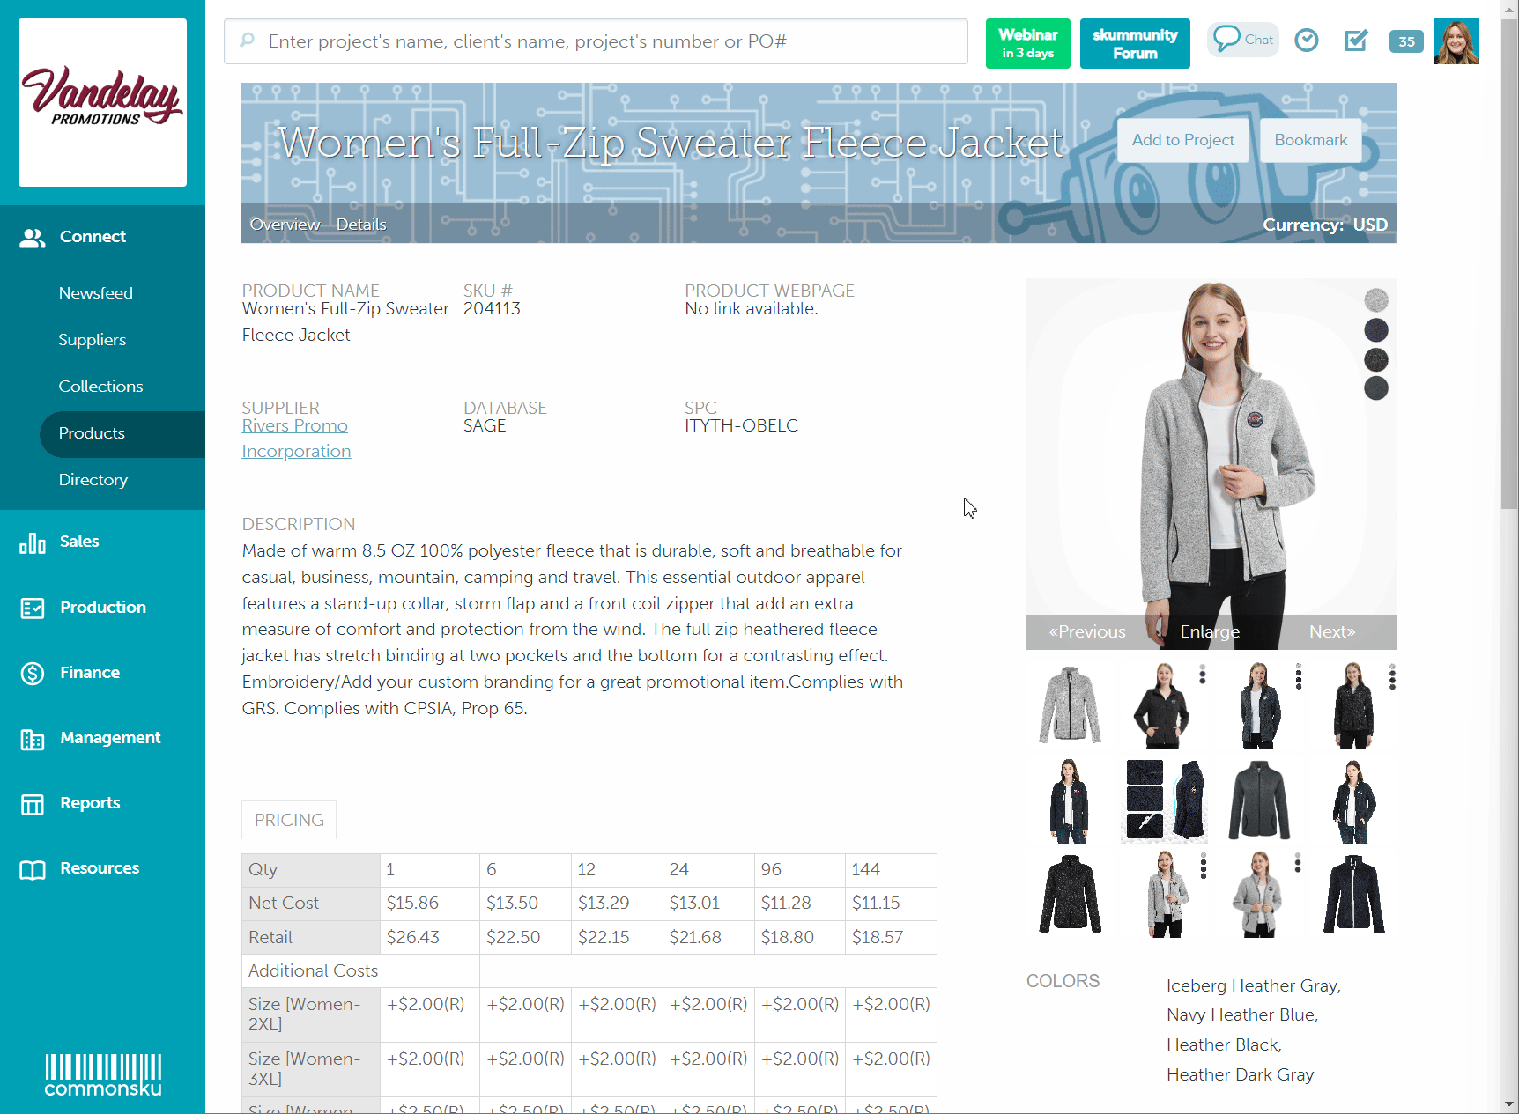
Task: Open Resources using the book icon
Action: [32, 869]
